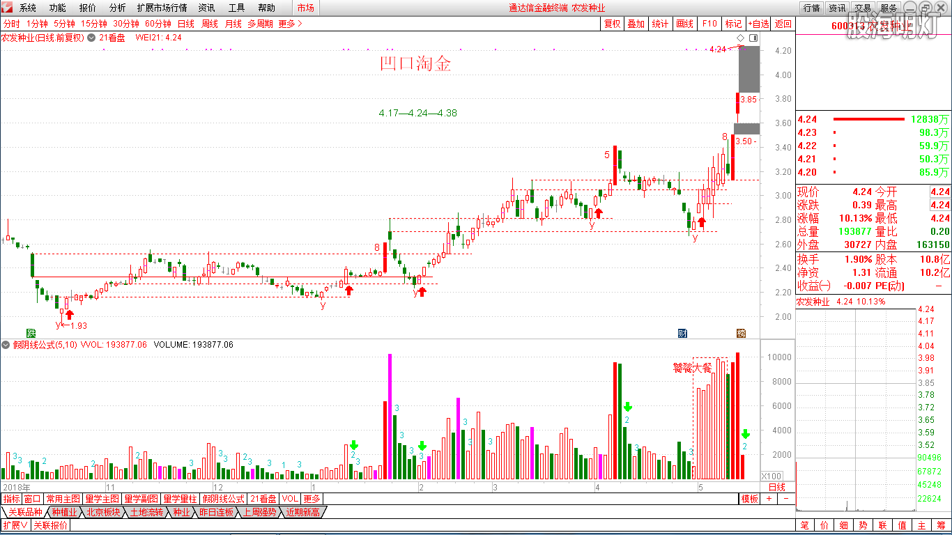Add stock via +自选 button
This screenshot has height=535, width=952.
pyautogui.click(x=758, y=24)
